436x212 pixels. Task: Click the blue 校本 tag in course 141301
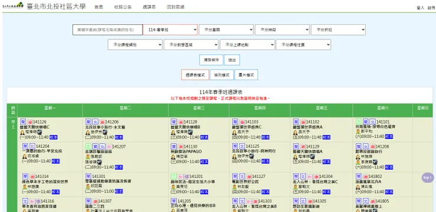[119, 191]
